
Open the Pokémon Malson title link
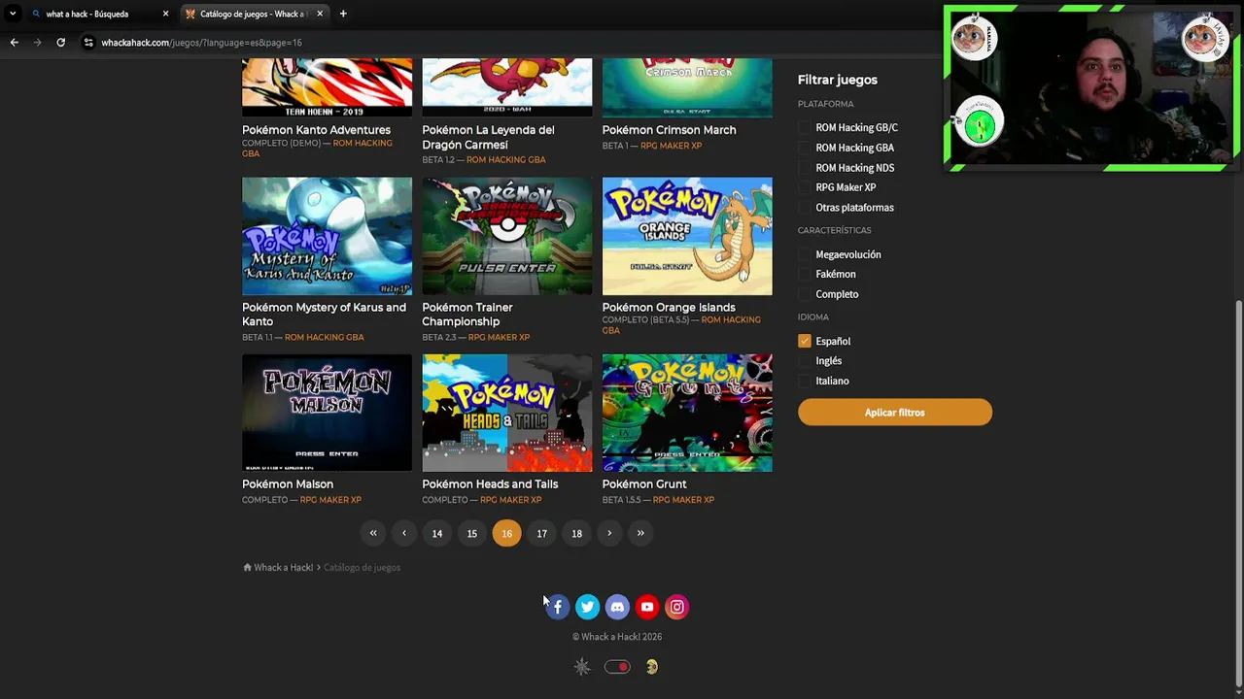288,484
